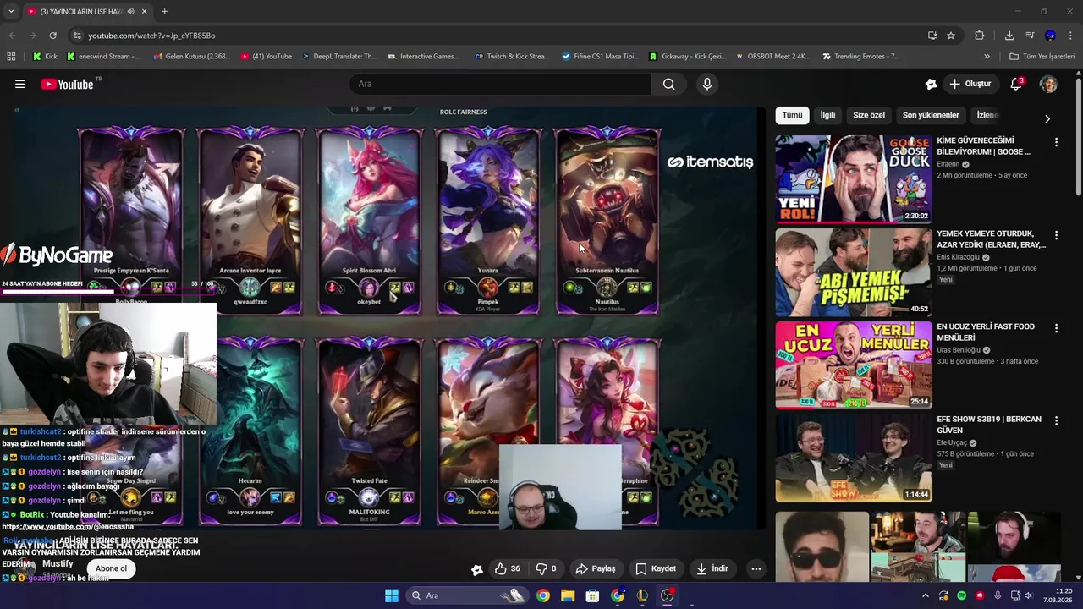Open options for EFE SHOW S3B19 video
This screenshot has width=1083, height=609.
[x=1056, y=420]
